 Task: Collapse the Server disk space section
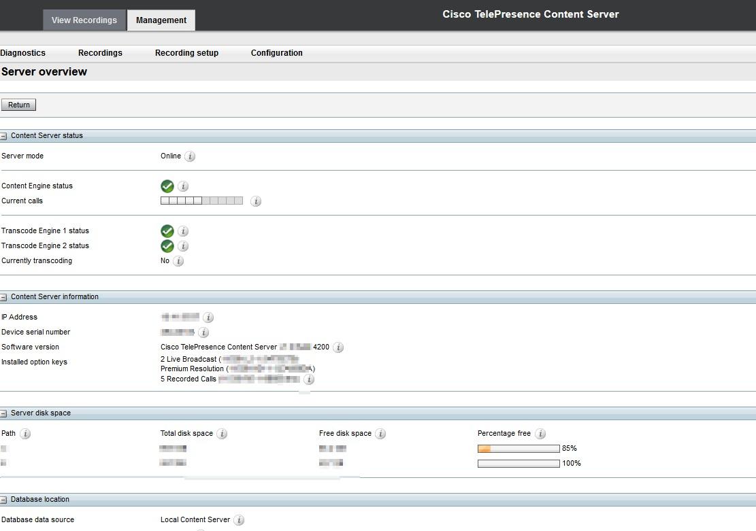point(3,413)
